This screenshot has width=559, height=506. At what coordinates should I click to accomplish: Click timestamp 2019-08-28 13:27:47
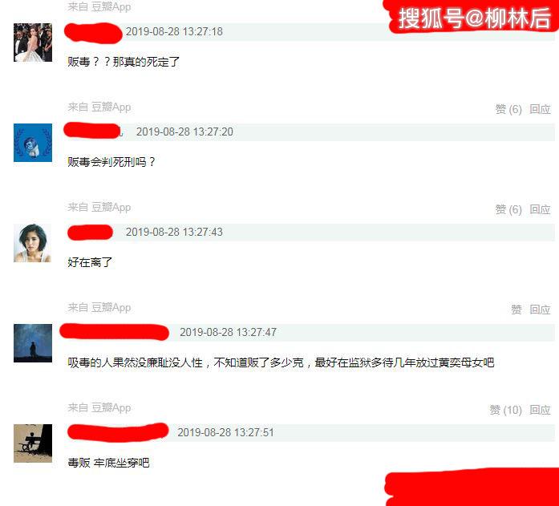(228, 332)
